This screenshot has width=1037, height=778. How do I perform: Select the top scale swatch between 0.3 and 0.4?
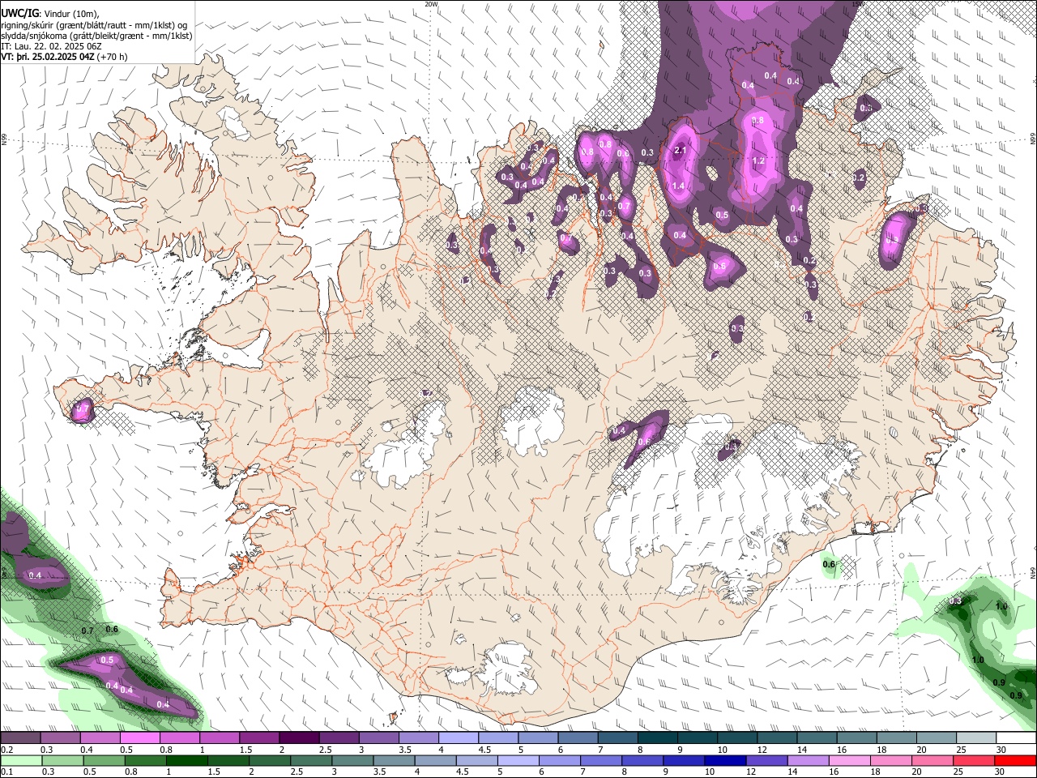61,738
